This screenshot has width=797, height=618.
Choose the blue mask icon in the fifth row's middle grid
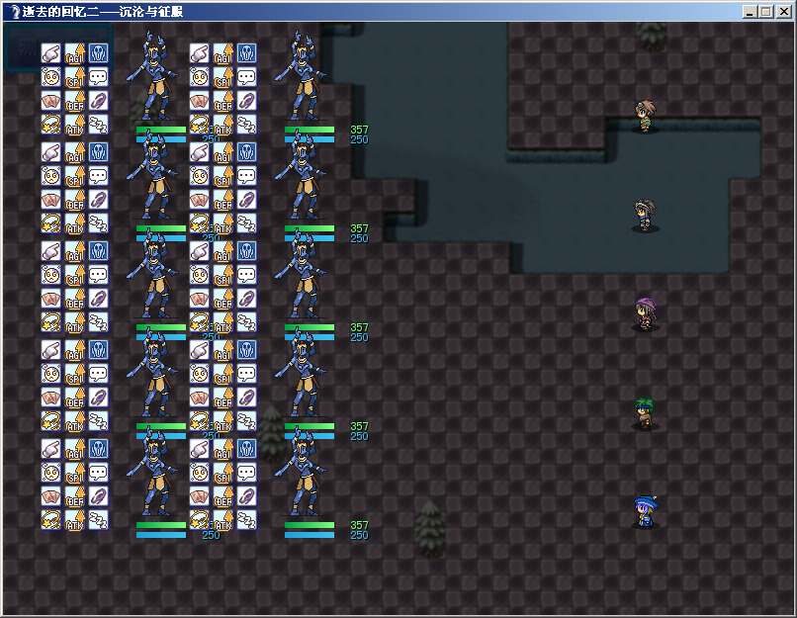247,449
